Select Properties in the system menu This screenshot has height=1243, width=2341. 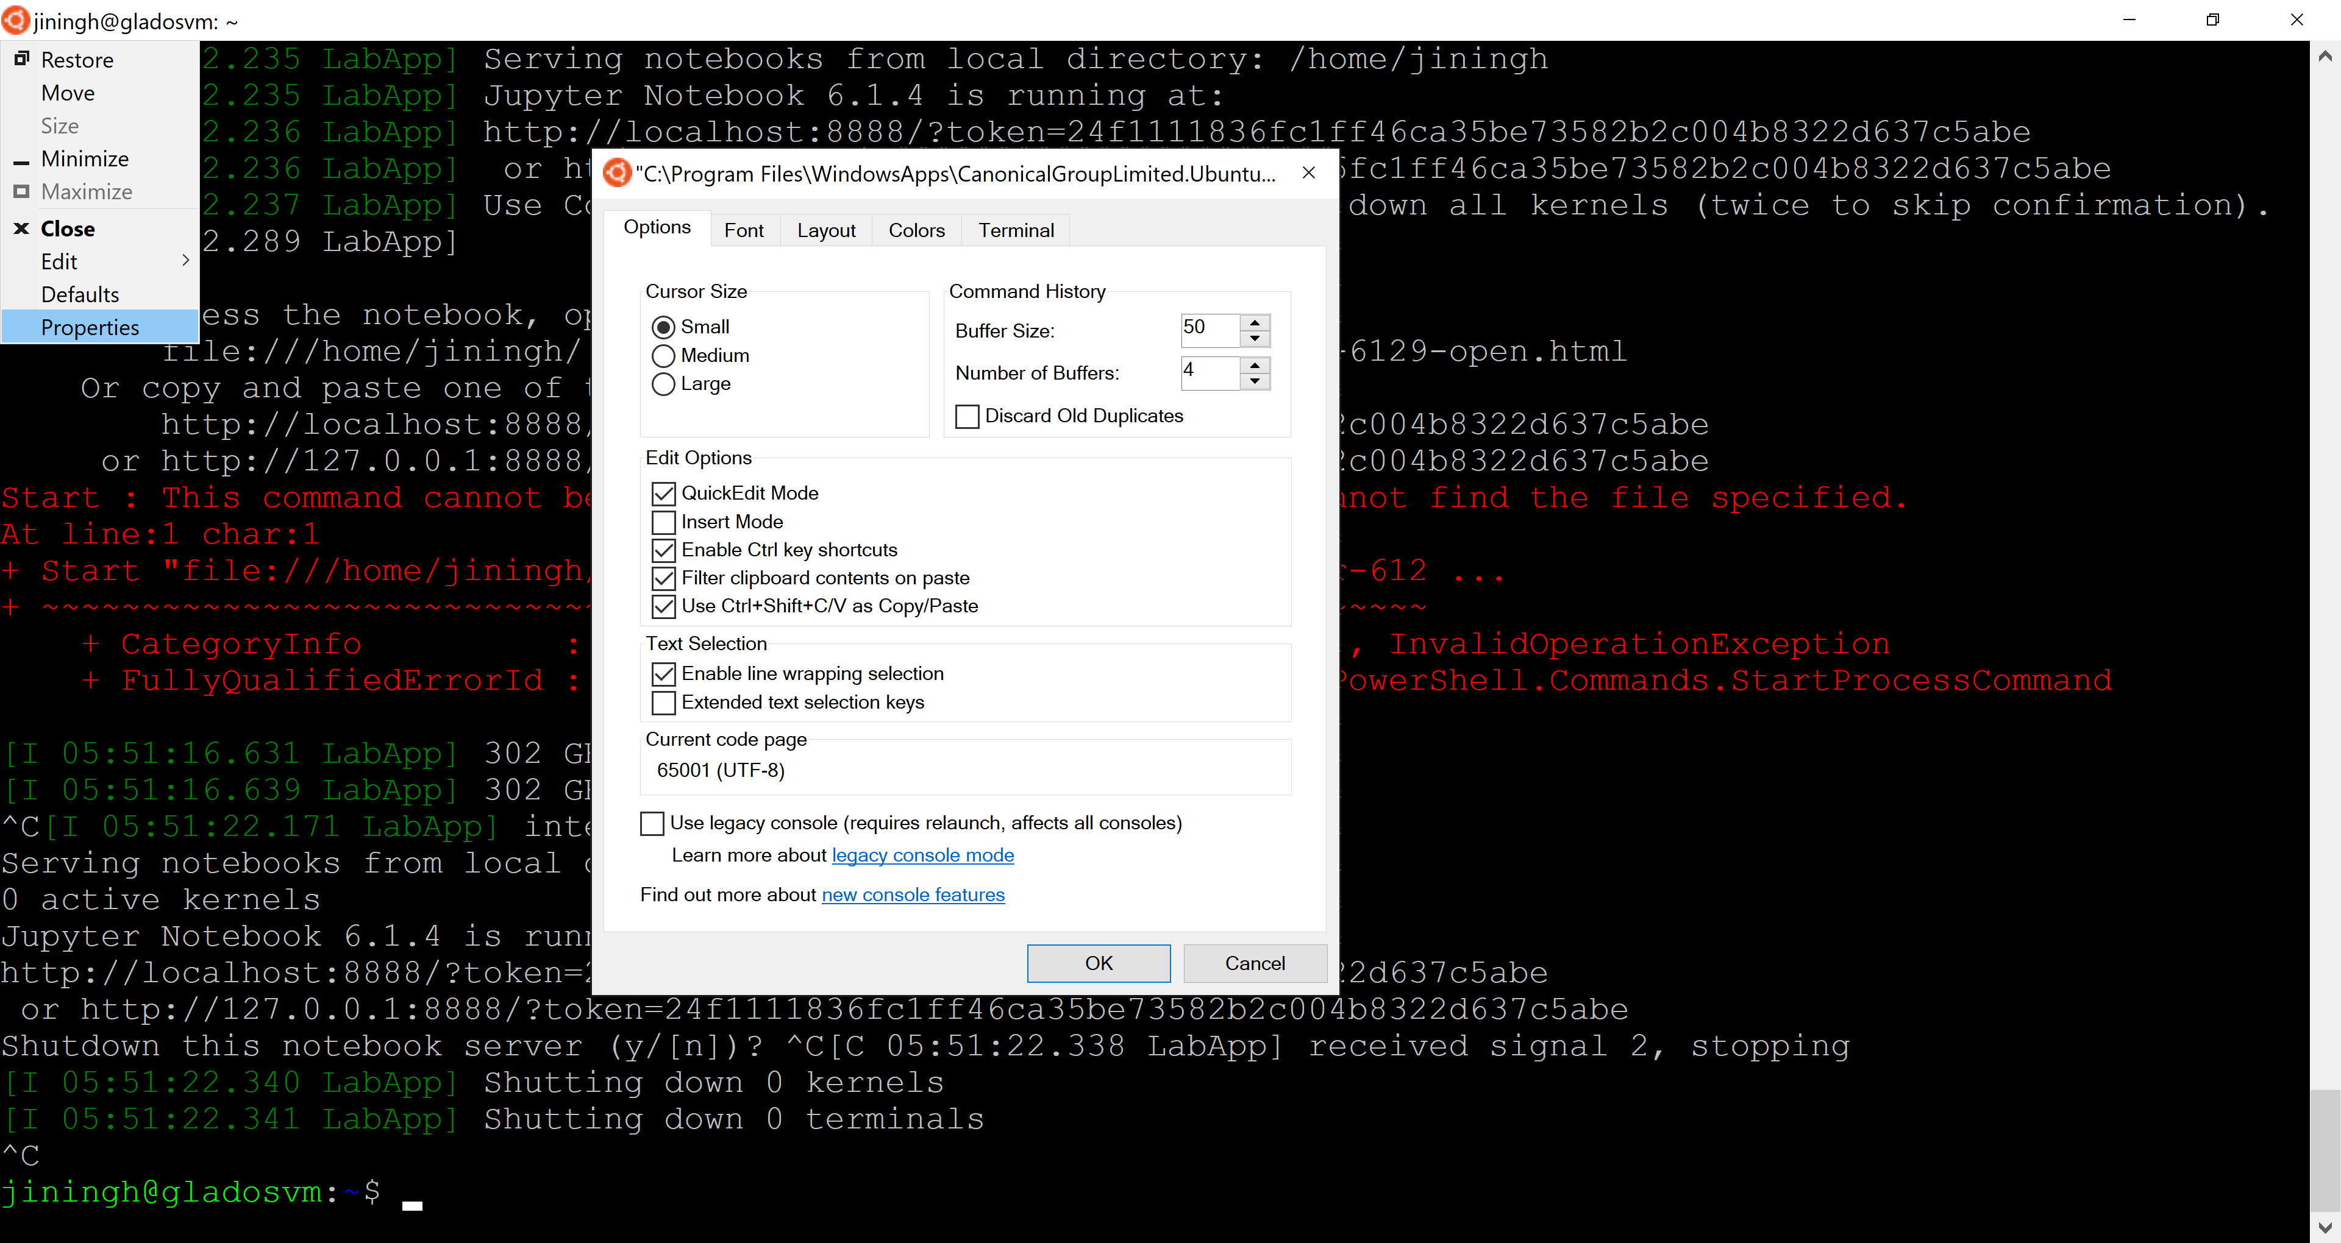coord(100,327)
